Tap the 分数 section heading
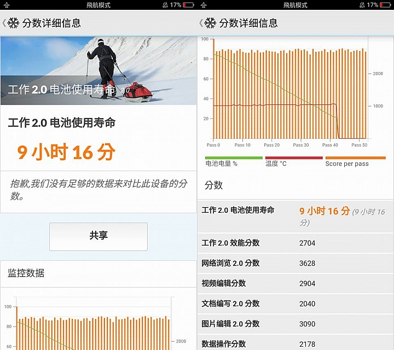This screenshot has height=350, width=394. 213,185
